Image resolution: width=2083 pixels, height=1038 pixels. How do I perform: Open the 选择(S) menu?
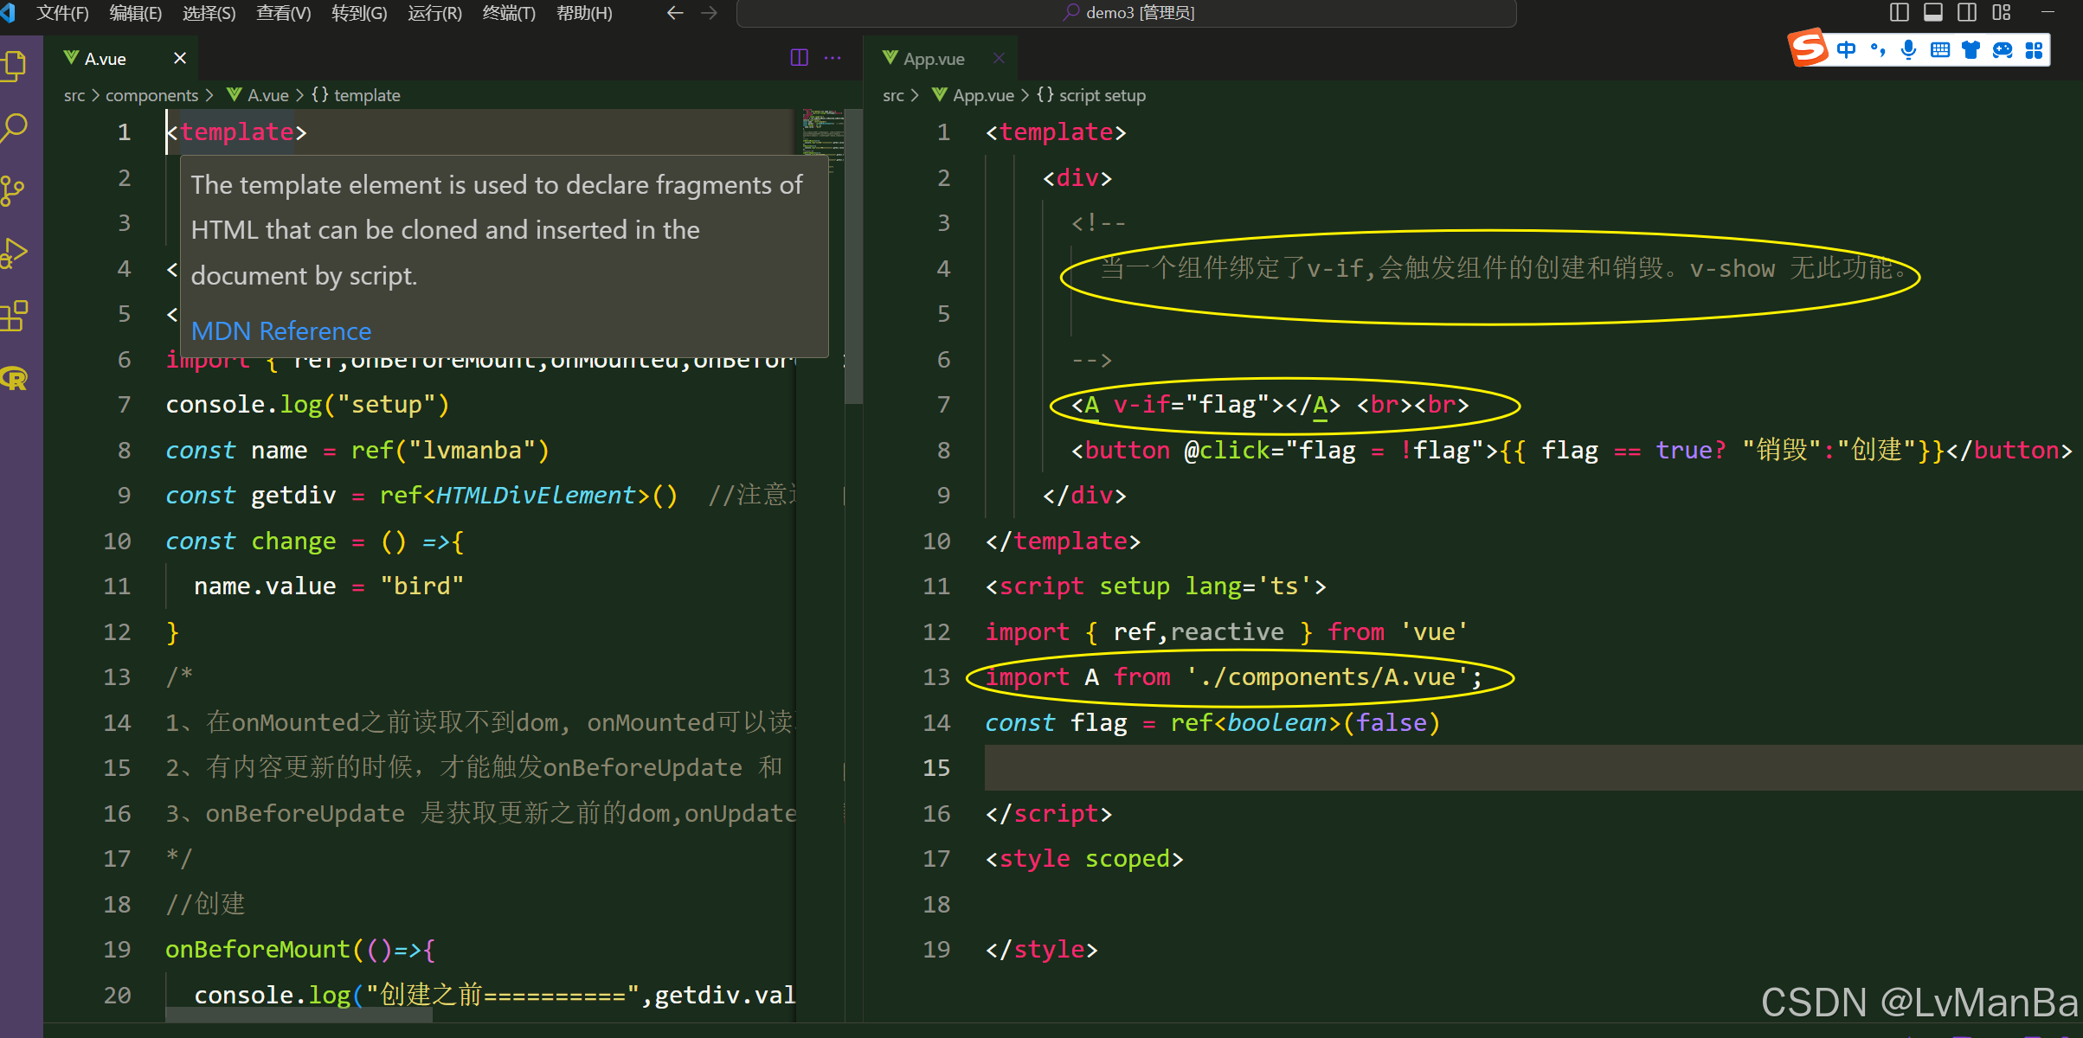coord(209,13)
